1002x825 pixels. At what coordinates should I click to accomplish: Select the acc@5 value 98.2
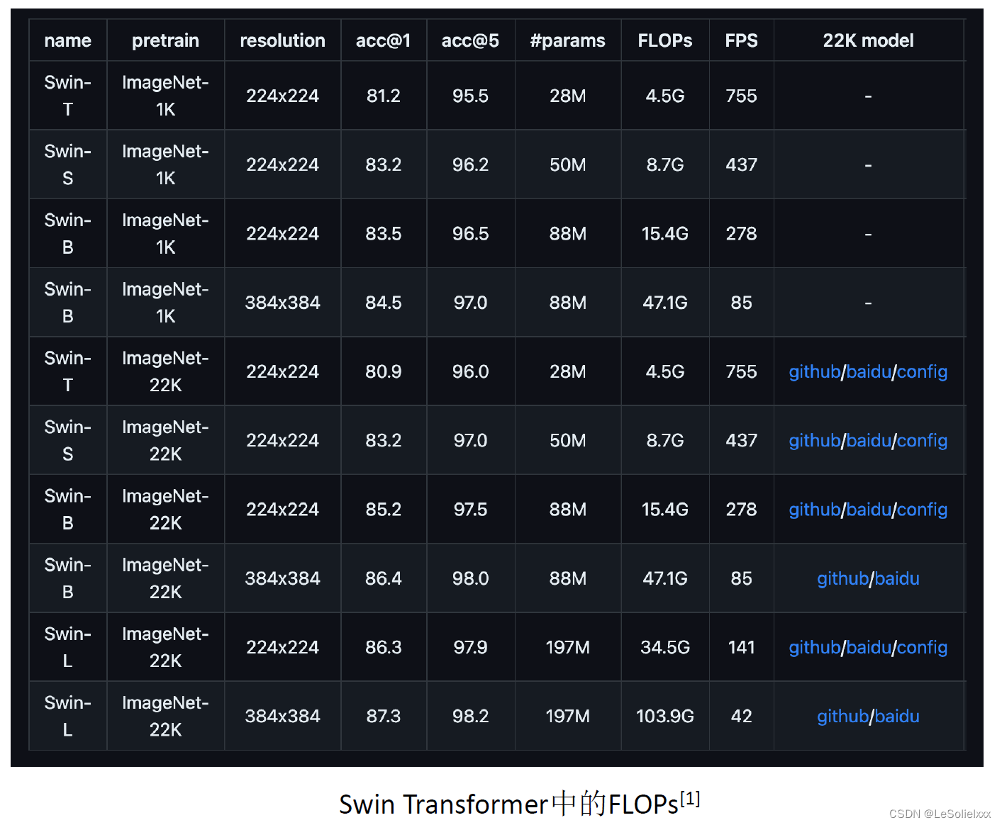(x=470, y=716)
